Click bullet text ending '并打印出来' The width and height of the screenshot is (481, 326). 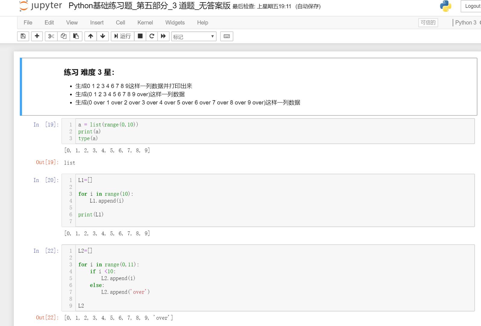(134, 86)
